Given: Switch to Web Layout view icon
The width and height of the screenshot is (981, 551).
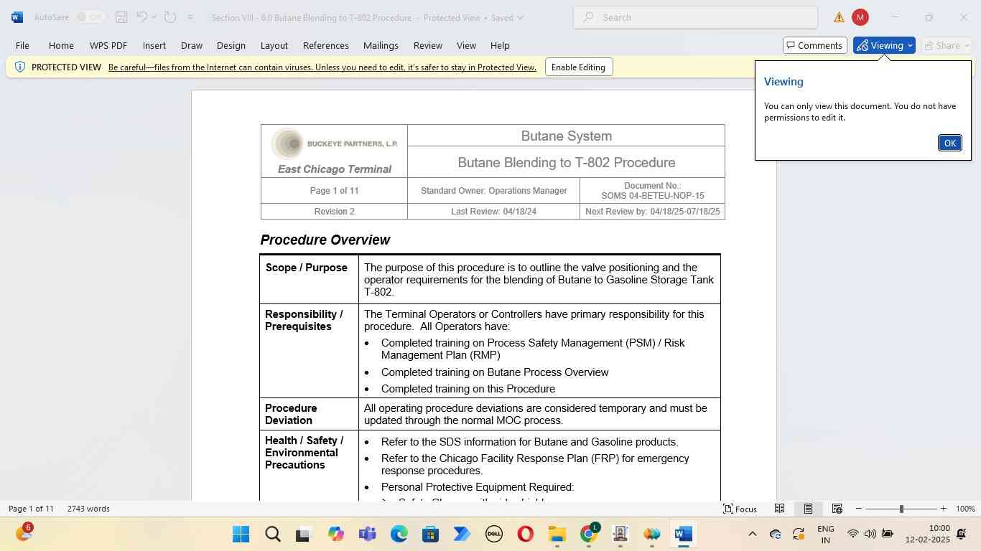Looking at the screenshot, I should pos(837,509).
